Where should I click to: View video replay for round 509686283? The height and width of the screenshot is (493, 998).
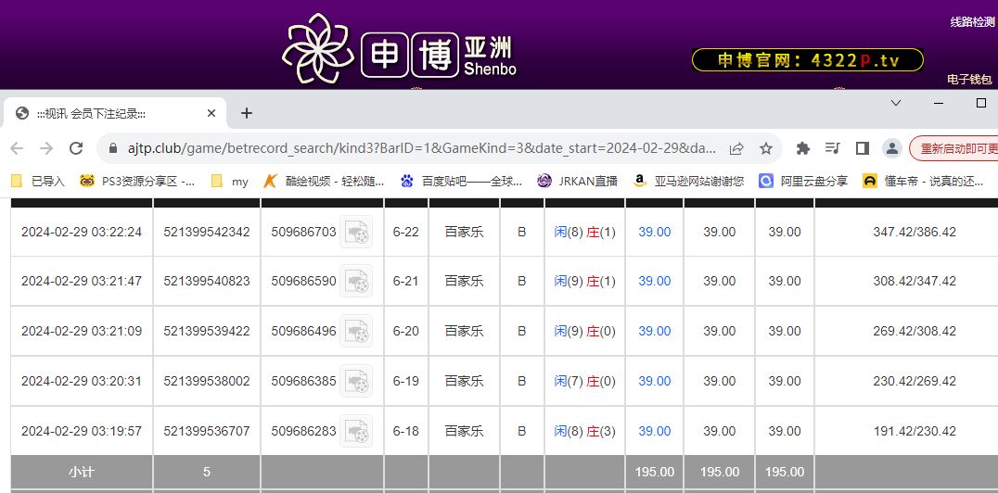(x=356, y=431)
